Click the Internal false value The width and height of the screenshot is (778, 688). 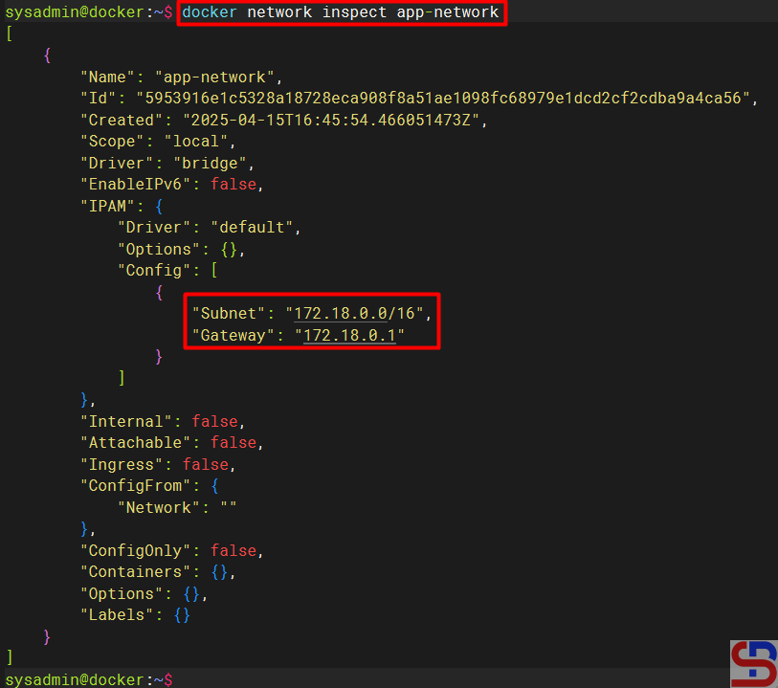coord(215,421)
